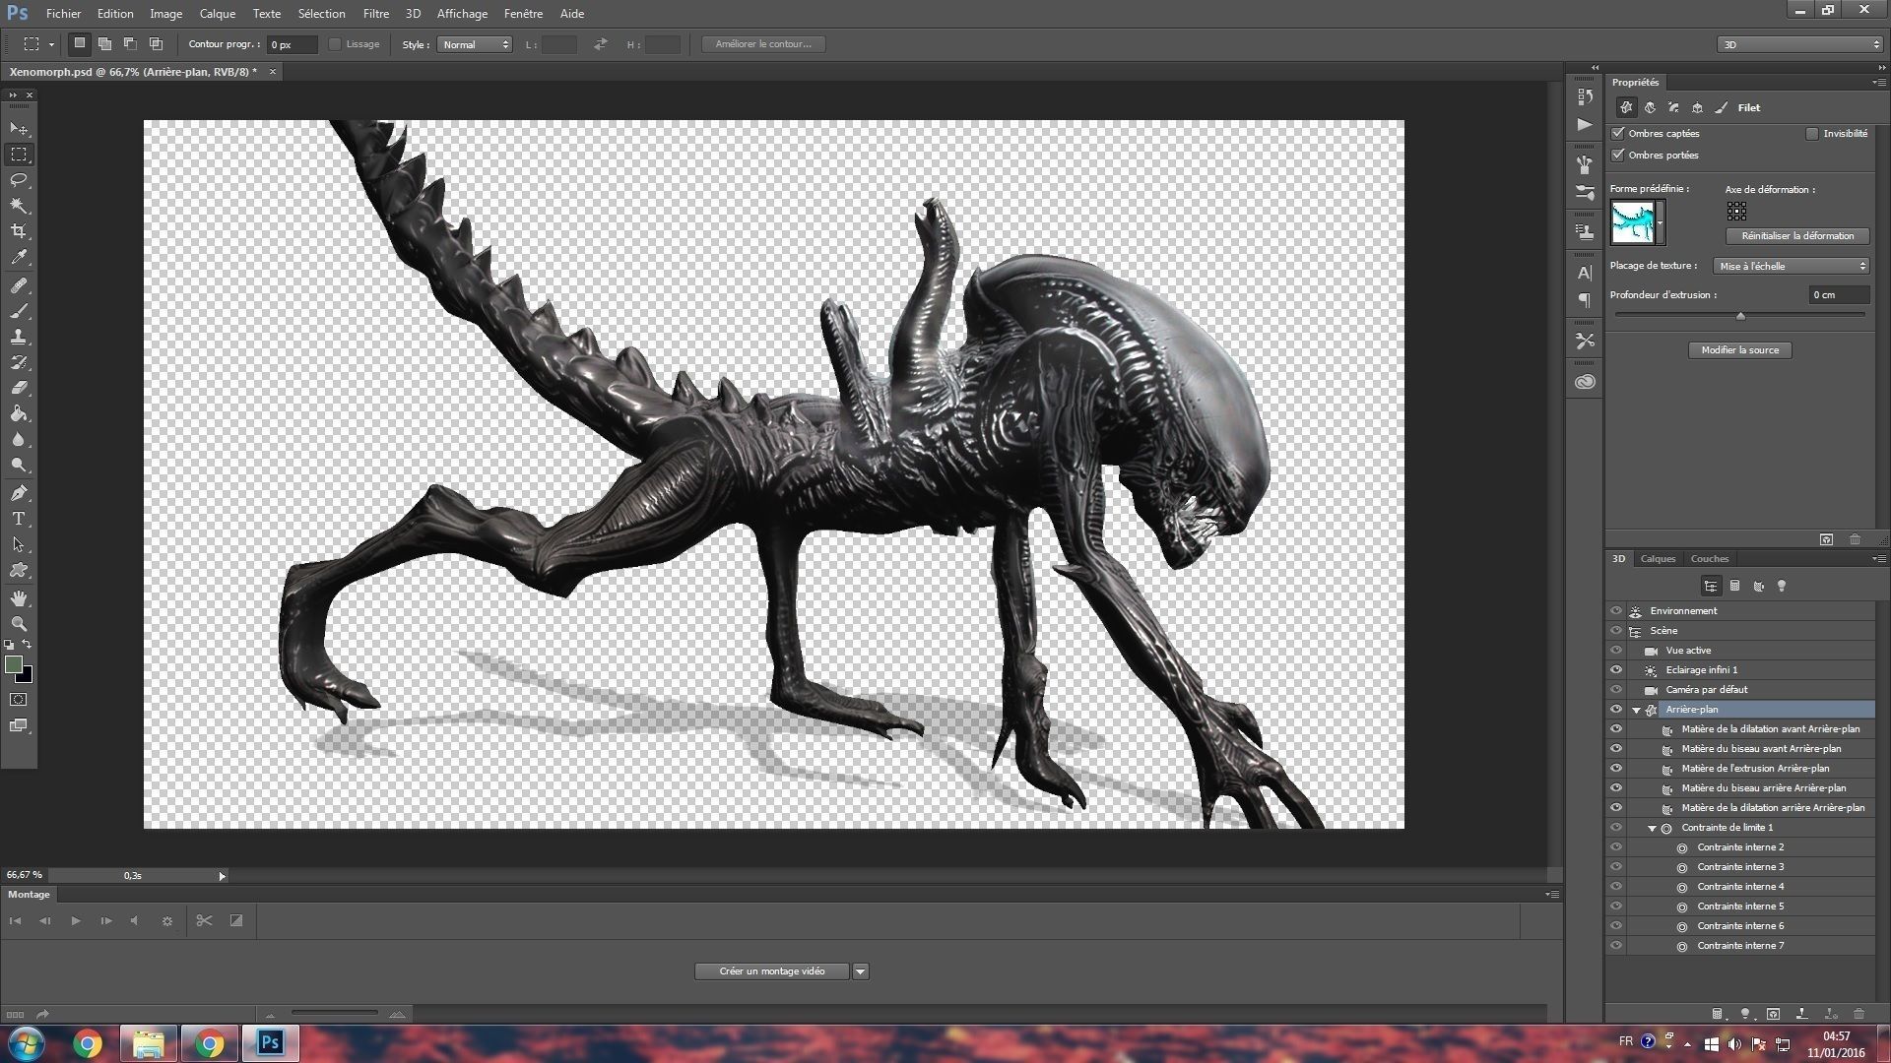Select the Pen tool
The height and width of the screenshot is (1063, 1891).
[x=19, y=493]
